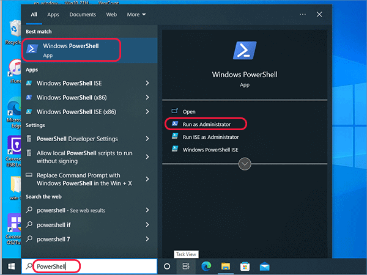Image resolution: width=367 pixels, height=275 pixels.
Task: Click the large PowerShell logo in preview pane
Action: click(x=245, y=50)
